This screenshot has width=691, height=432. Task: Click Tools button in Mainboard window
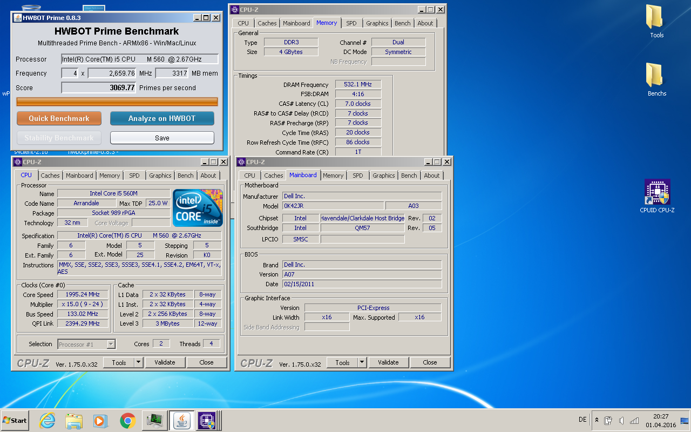coord(342,363)
